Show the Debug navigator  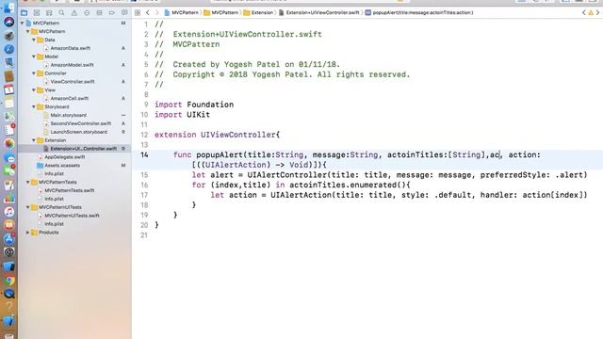(x=99, y=12)
